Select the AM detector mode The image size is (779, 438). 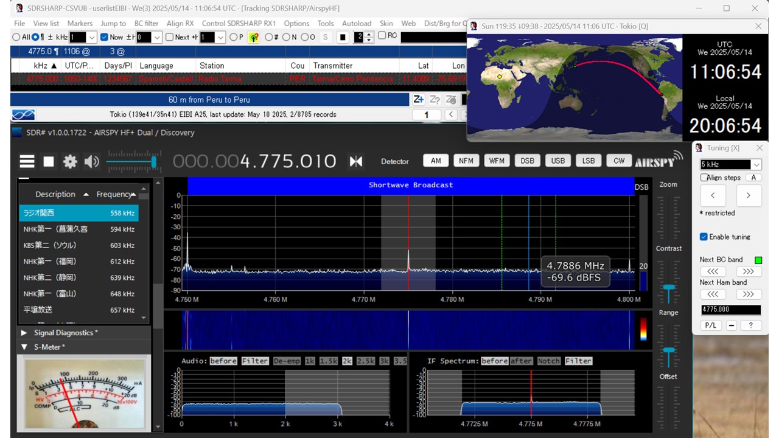pos(436,161)
